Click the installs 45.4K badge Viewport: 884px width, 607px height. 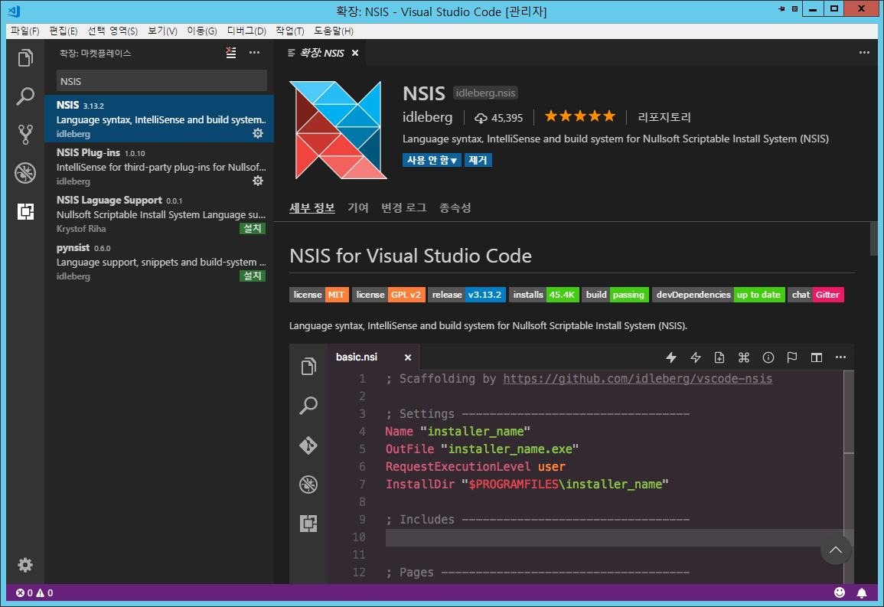pyautogui.click(x=544, y=295)
